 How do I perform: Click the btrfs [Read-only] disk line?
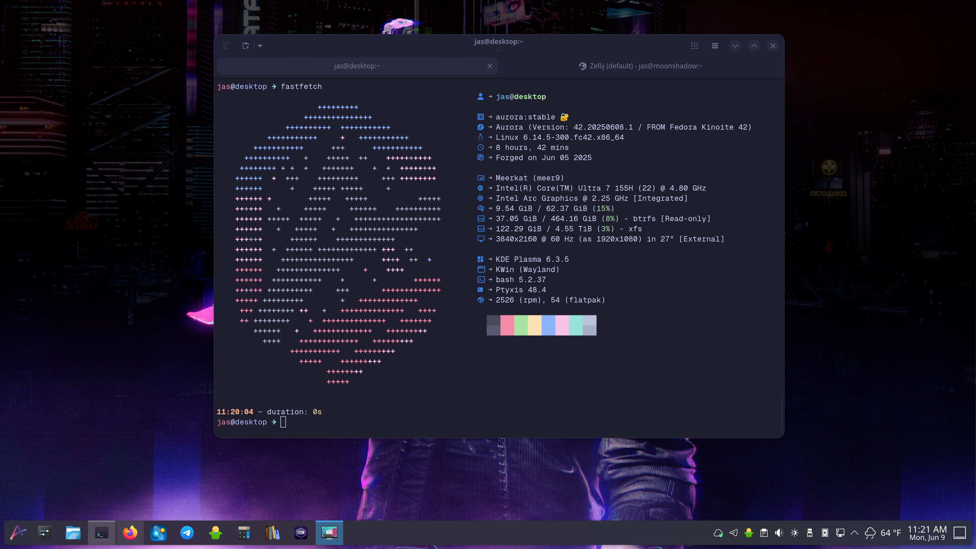coord(603,219)
